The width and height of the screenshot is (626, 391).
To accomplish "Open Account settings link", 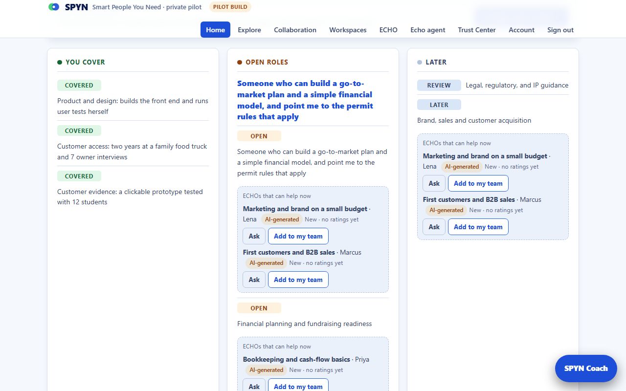I will 521,30.
